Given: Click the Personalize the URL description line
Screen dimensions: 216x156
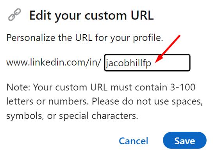Looking at the screenshot, I should [x=85, y=38].
